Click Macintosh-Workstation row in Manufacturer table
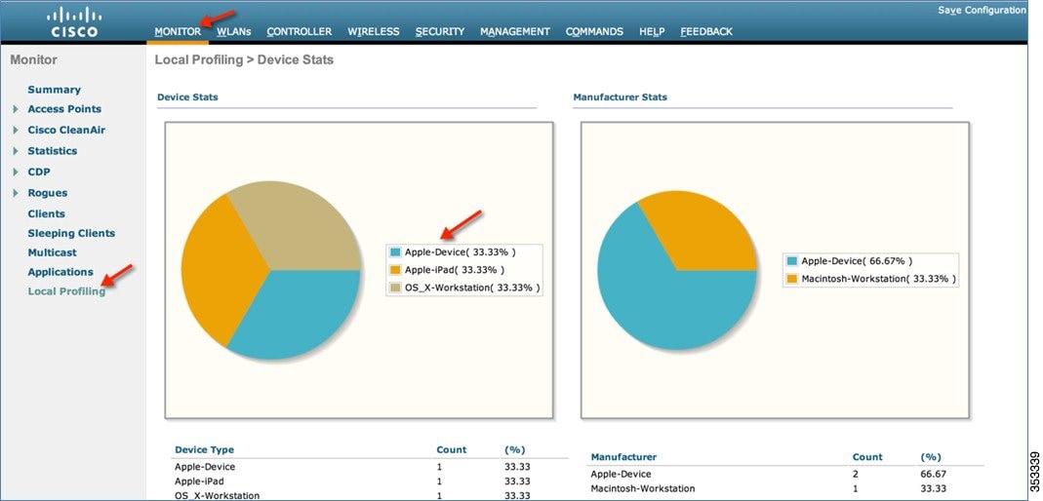Viewport: 1043px width, 501px height. click(785, 488)
